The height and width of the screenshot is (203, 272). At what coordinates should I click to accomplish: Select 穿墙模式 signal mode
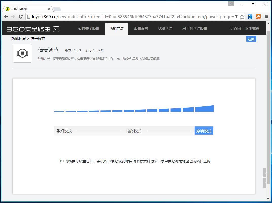(204, 131)
